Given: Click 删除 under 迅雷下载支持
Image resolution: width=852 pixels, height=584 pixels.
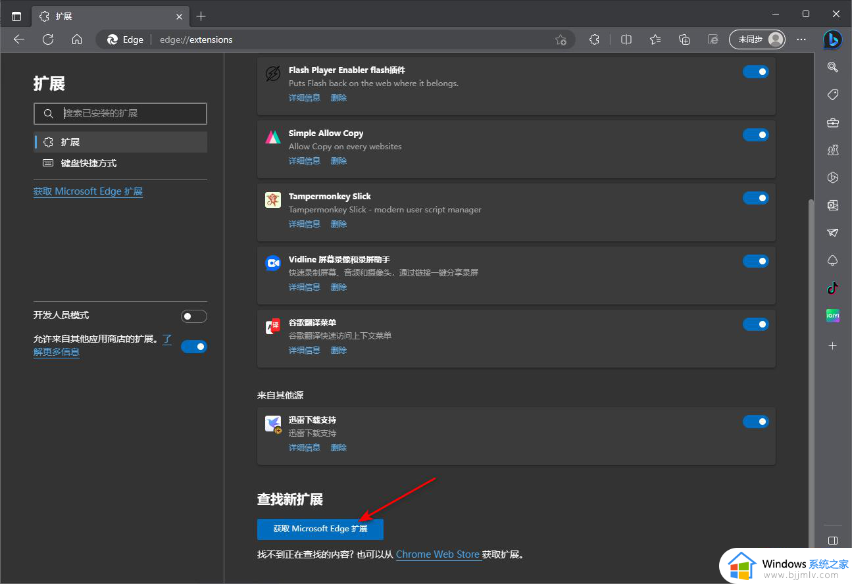Looking at the screenshot, I should 339,448.
